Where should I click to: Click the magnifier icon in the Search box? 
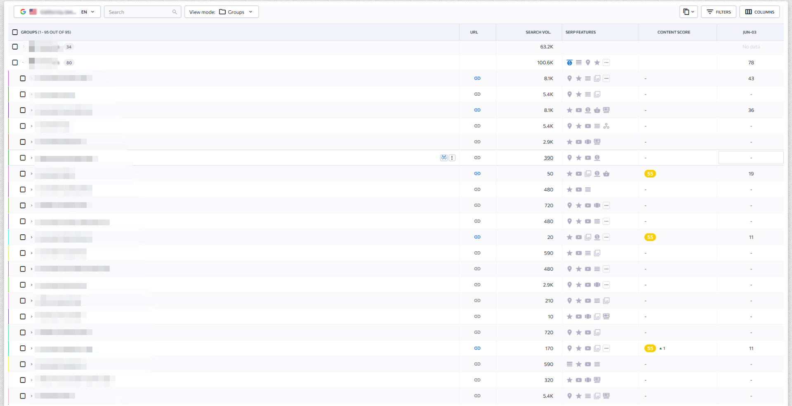[174, 12]
